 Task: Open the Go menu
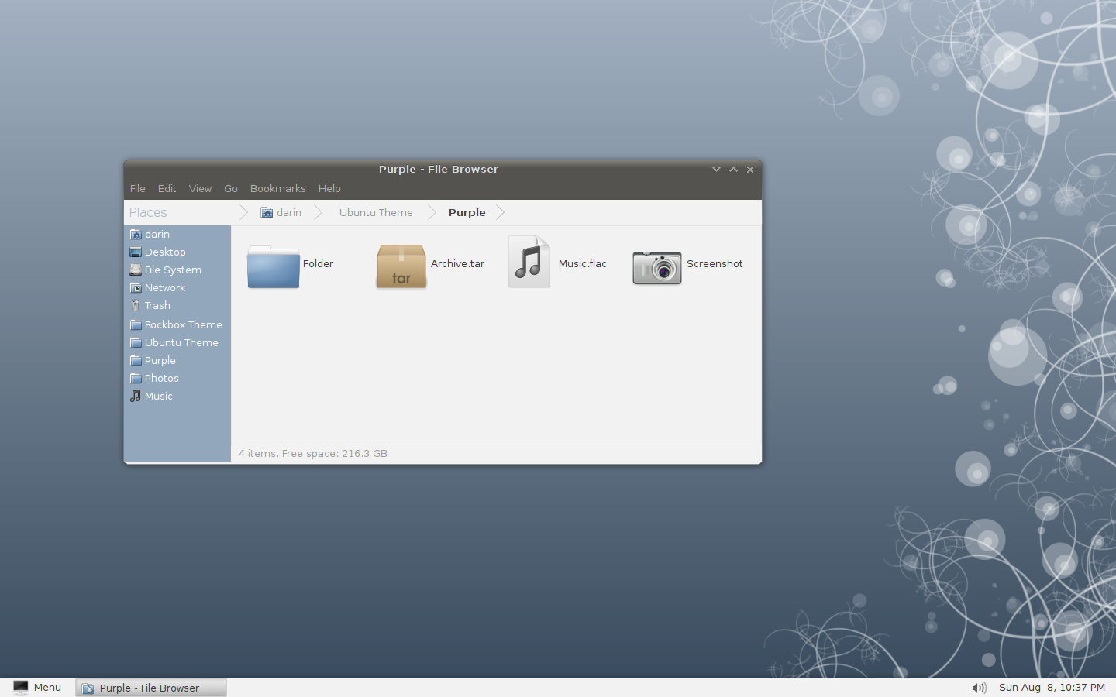(x=231, y=188)
